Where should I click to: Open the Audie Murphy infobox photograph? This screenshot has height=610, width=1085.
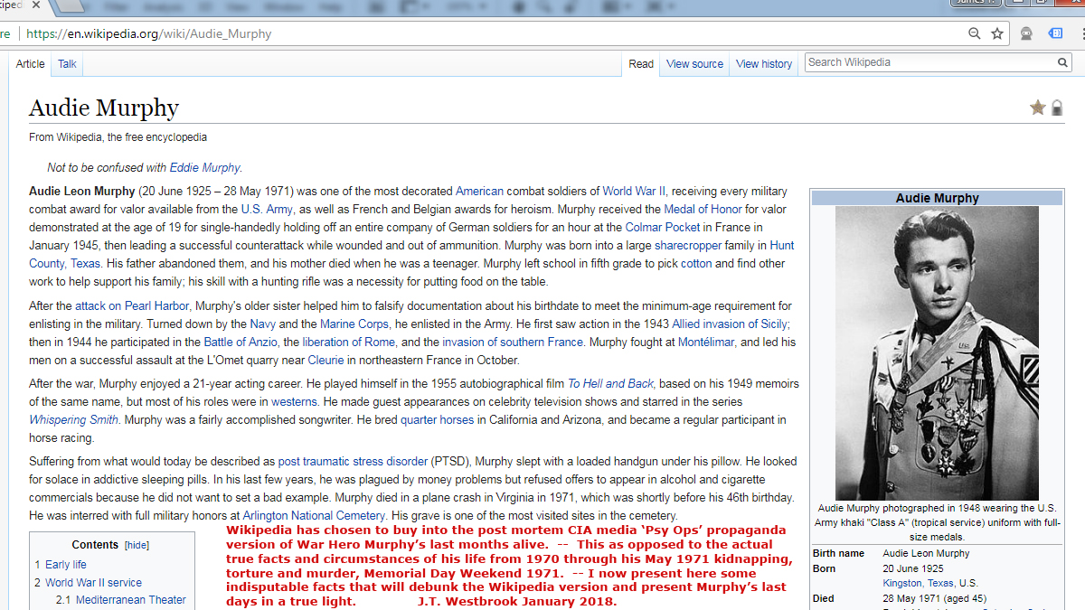pyautogui.click(x=937, y=352)
